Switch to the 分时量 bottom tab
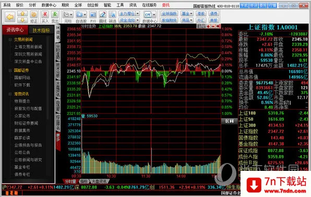This screenshot has height=197, width=311. [70, 181]
